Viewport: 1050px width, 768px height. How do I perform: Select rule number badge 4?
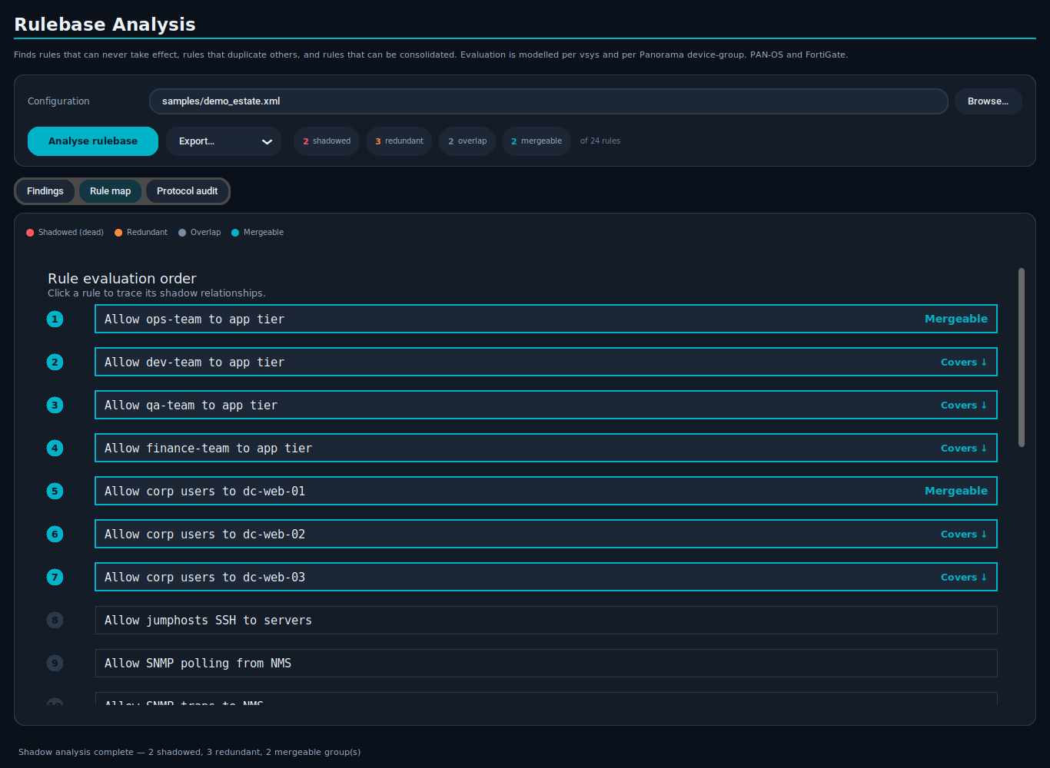point(55,449)
